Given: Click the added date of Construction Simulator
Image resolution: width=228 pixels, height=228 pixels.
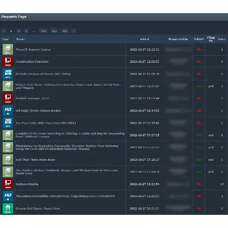Looking at the screenshot, I should [145, 62].
